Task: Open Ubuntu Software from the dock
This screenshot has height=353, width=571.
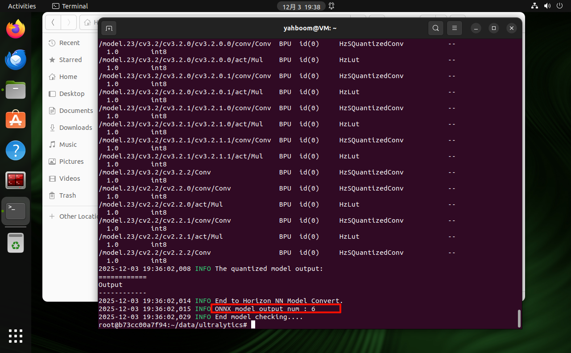Action: coord(16,120)
